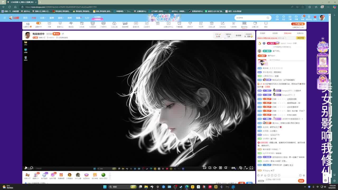The height and width of the screenshot is (190, 338).
Task: Open the download icon in header
Action: coord(290,17)
